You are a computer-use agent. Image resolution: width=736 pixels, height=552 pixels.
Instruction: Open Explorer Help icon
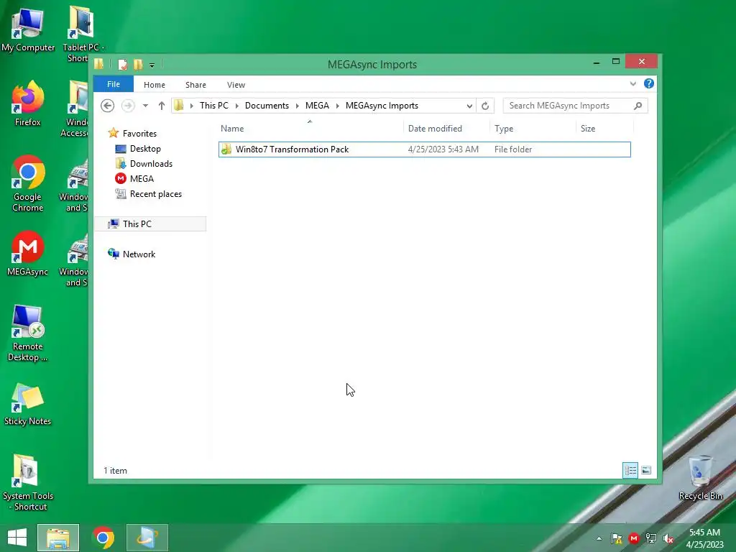tap(649, 83)
